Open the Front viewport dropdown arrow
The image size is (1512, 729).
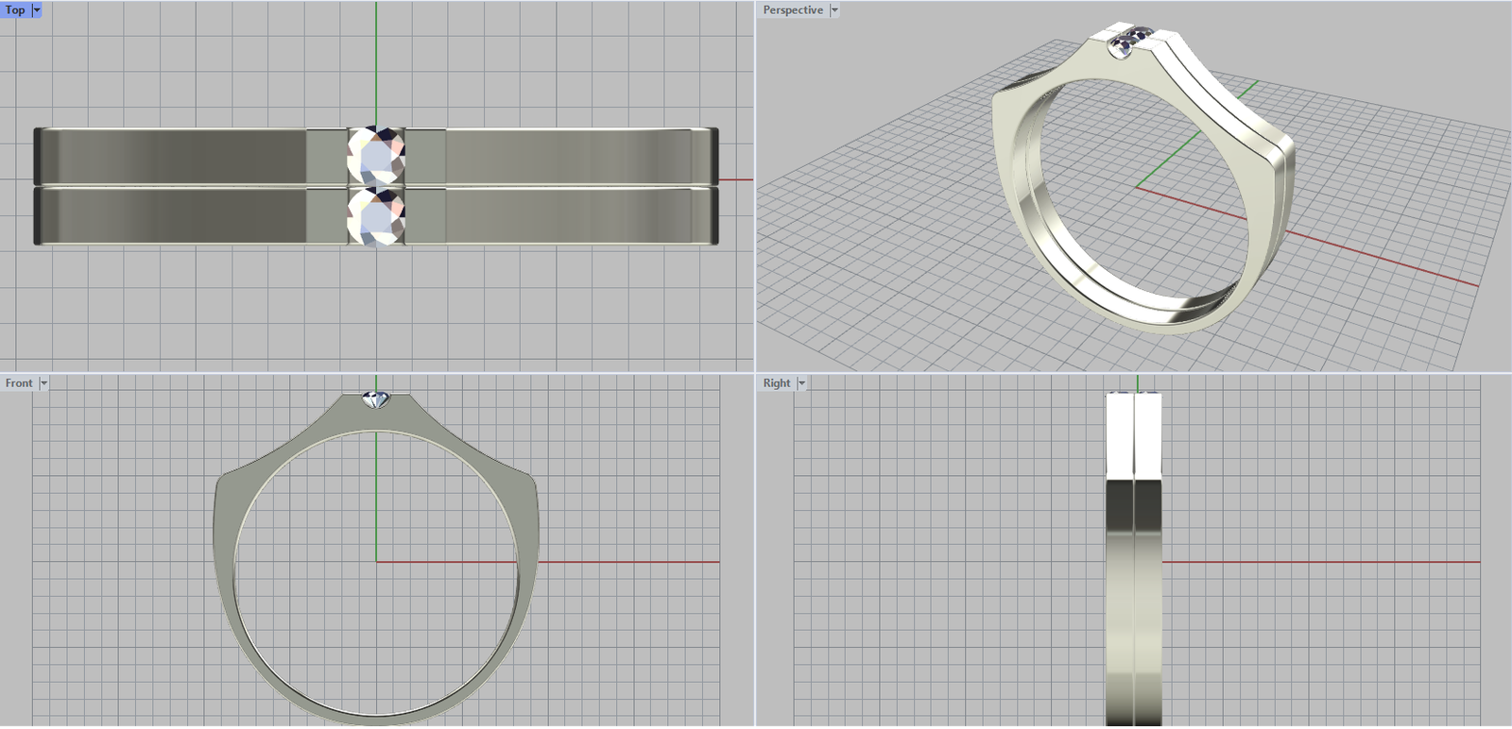click(x=43, y=383)
